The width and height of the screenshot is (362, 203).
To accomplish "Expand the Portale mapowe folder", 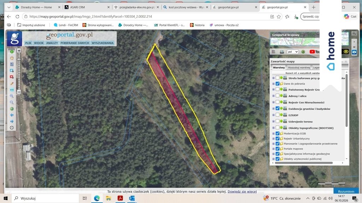I will click(273, 149).
